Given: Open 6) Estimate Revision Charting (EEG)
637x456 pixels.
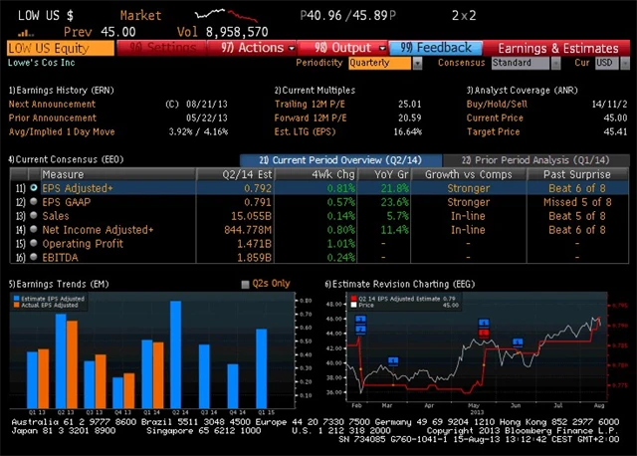Looking at the screenshot, I should pyautogui.click(x=400, y=284).
